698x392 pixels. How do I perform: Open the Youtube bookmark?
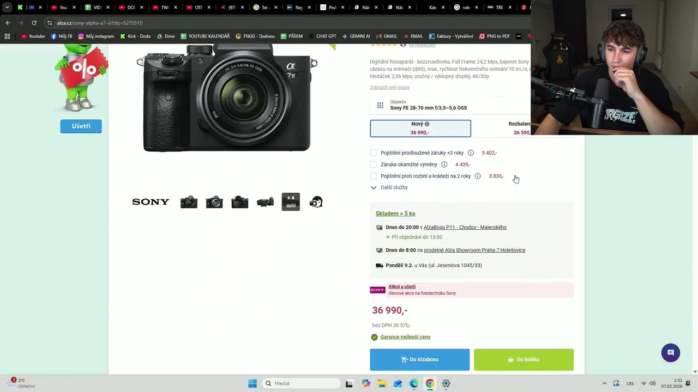(x=33, y=36)
